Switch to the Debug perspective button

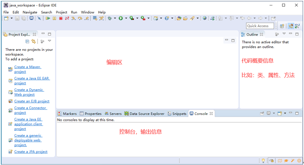(297, 26)
